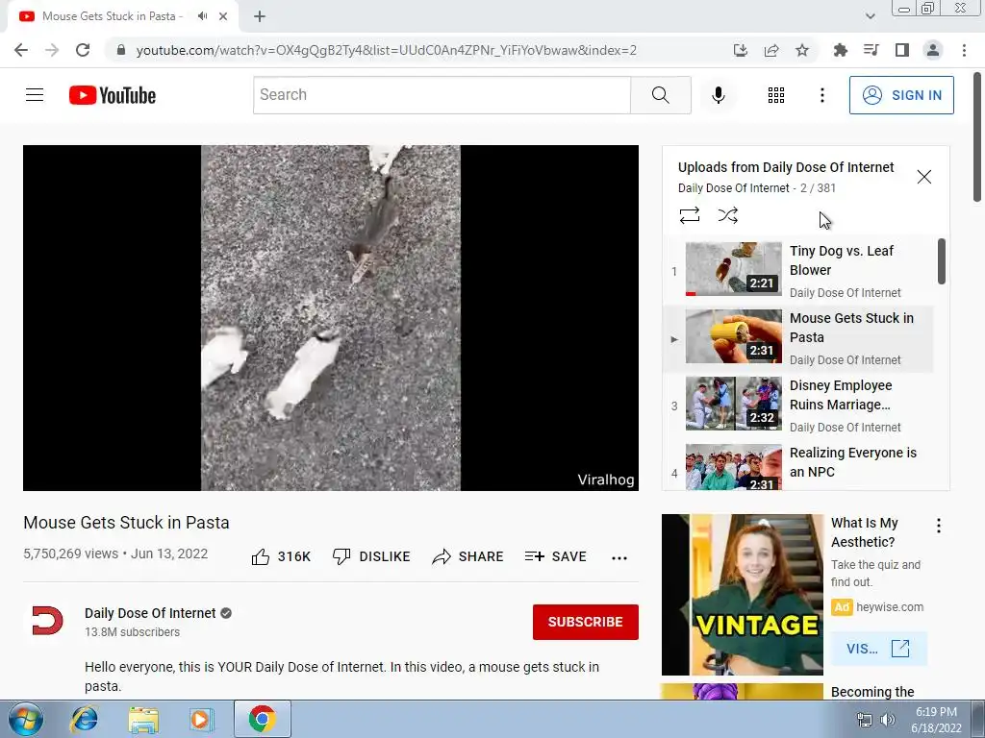The height and width of the screenshot is (738, 985).
Task: Dislike the video
Action: (x=371, y=556)
